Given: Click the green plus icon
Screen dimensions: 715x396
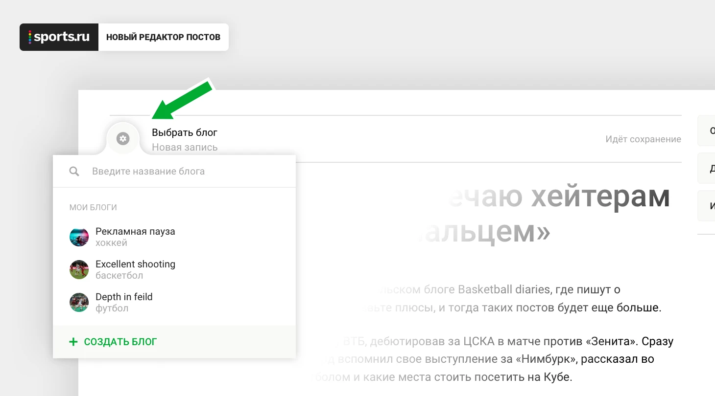Looking at the screenshot, I should point(73,342).
